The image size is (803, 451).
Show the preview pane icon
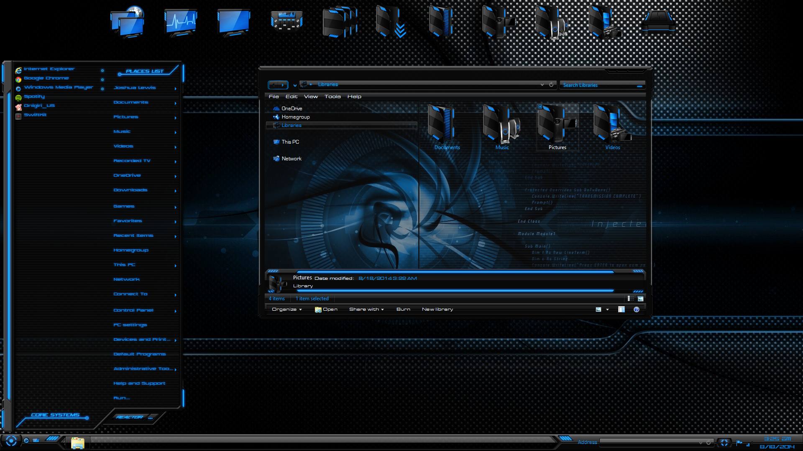pyautogui.click(x=621, y=309)
